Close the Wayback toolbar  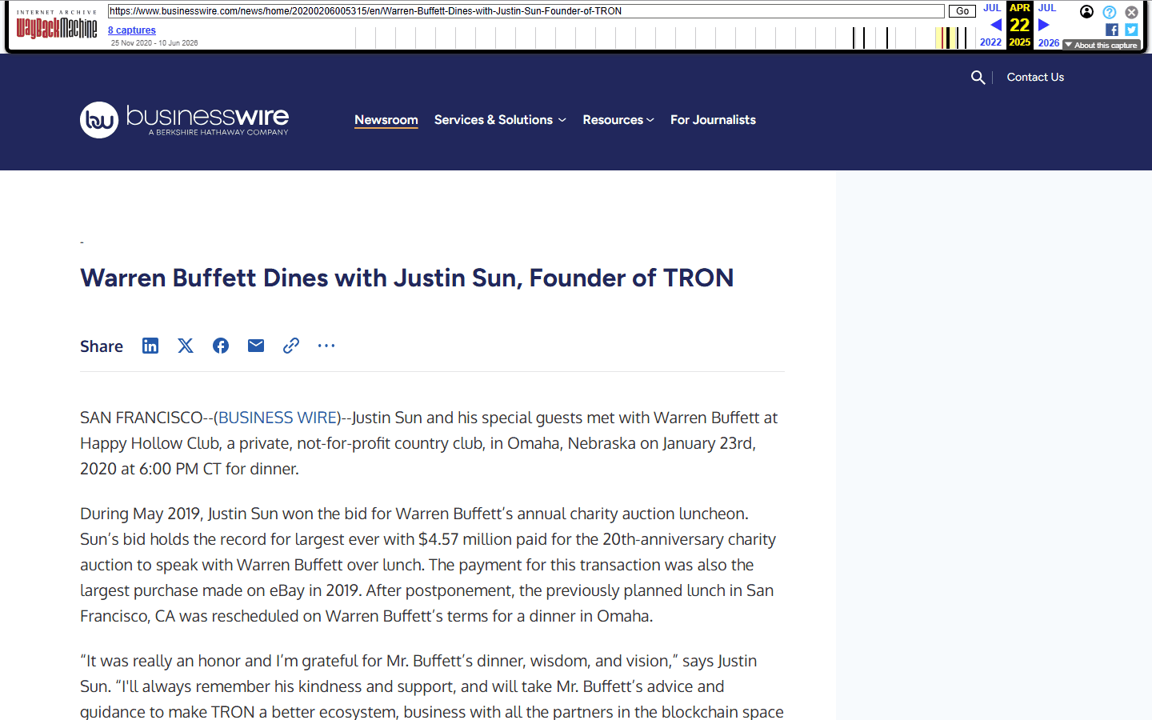click(1131, 12)
